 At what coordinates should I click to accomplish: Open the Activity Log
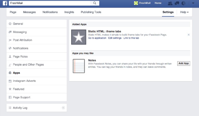coord(37,108)
